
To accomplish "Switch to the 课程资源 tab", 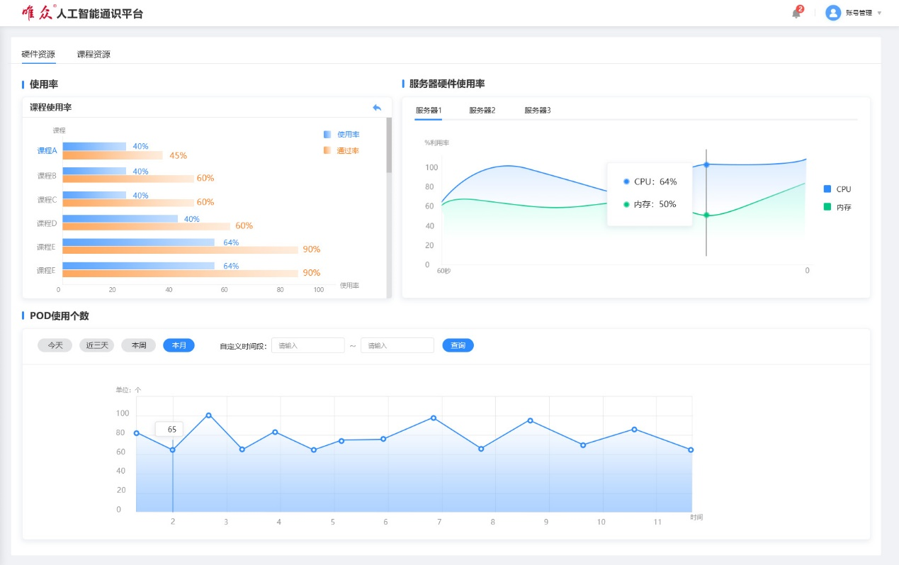I will 94,54.
